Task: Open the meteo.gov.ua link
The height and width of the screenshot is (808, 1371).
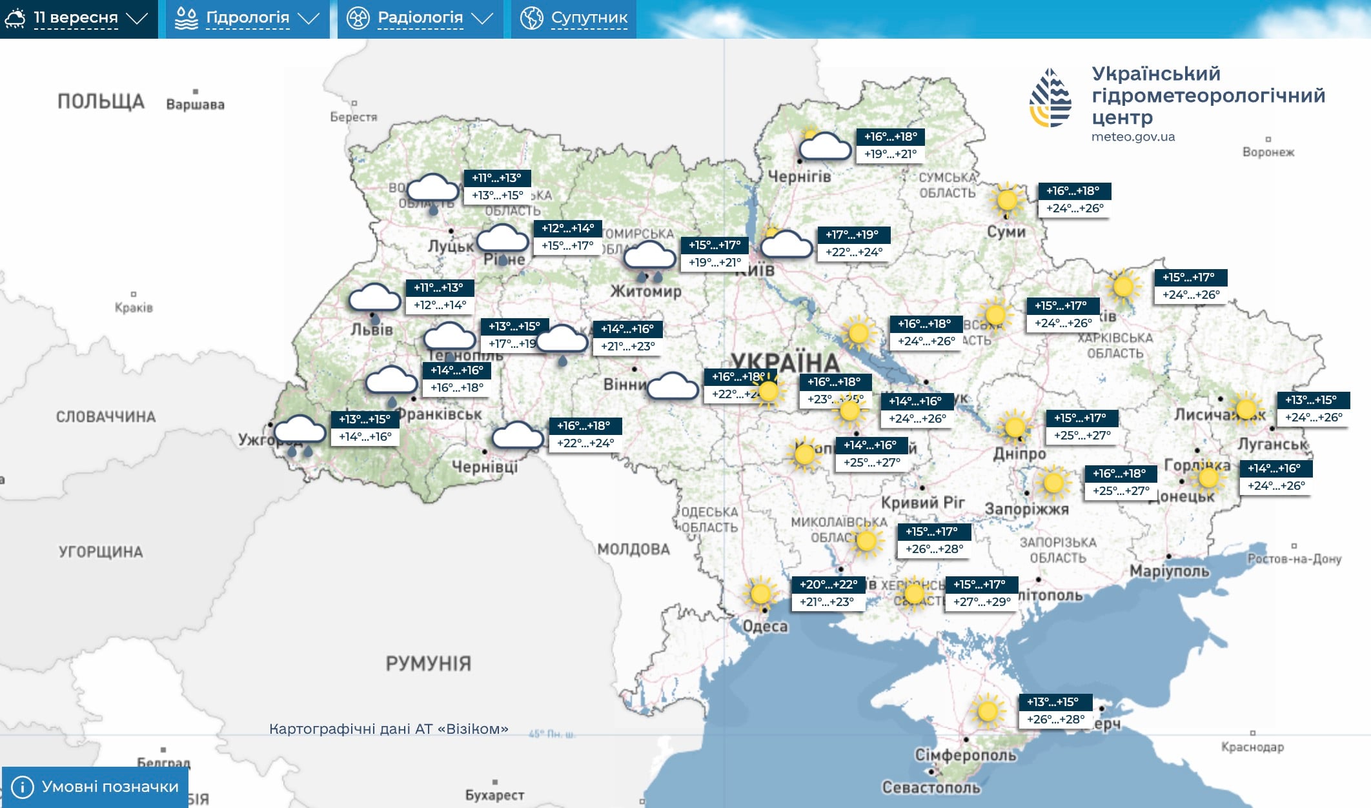Action: click(x=1133, y=137)
